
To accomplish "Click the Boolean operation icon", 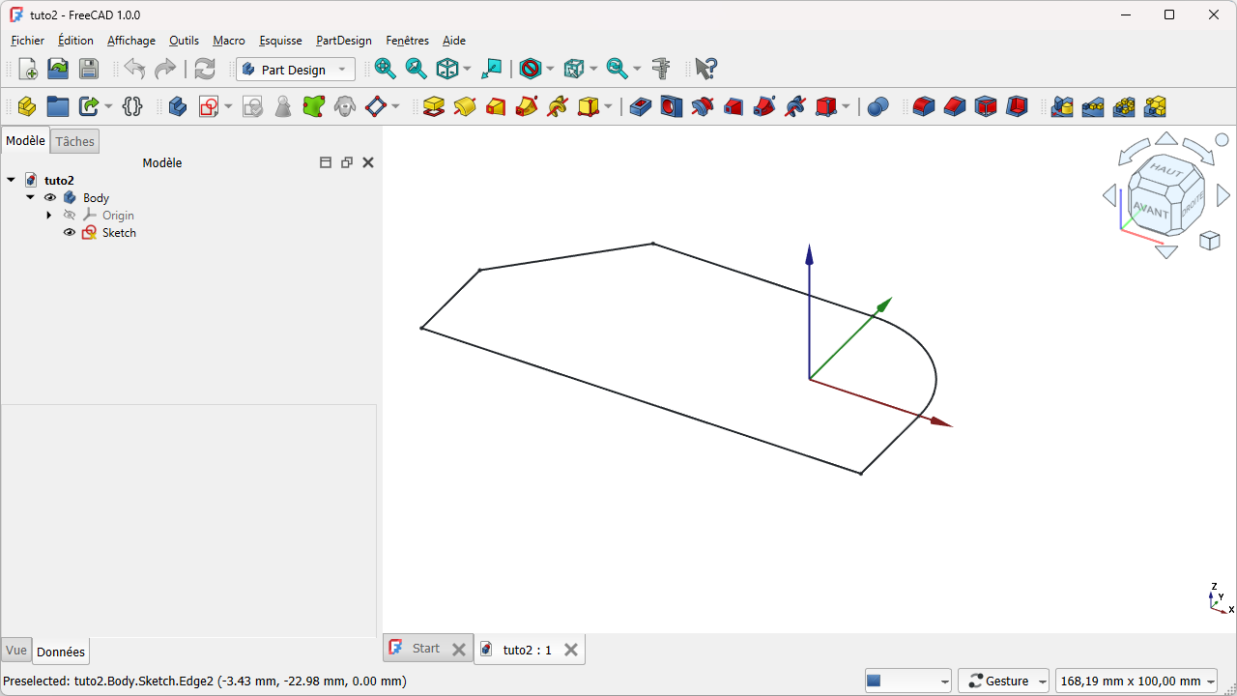I will [x=877, y=106].
